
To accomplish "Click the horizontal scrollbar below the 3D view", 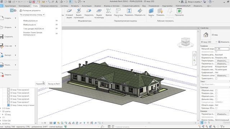I will tap(149, 123).
